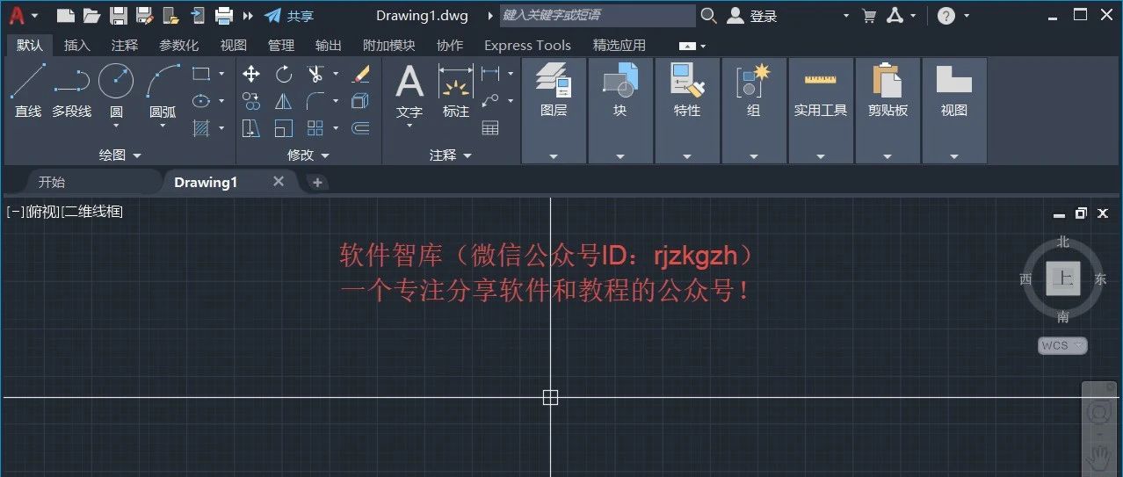Select the Explode box tool
This screenshot has height=477, width=1123.
click(360, 101)
